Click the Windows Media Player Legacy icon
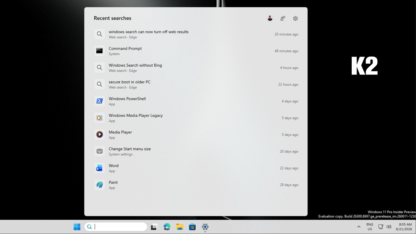 coord(99,118)
